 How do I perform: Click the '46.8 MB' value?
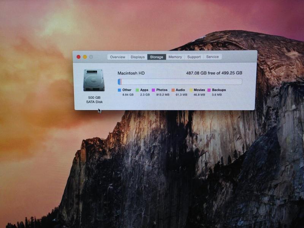click(199, 95)
